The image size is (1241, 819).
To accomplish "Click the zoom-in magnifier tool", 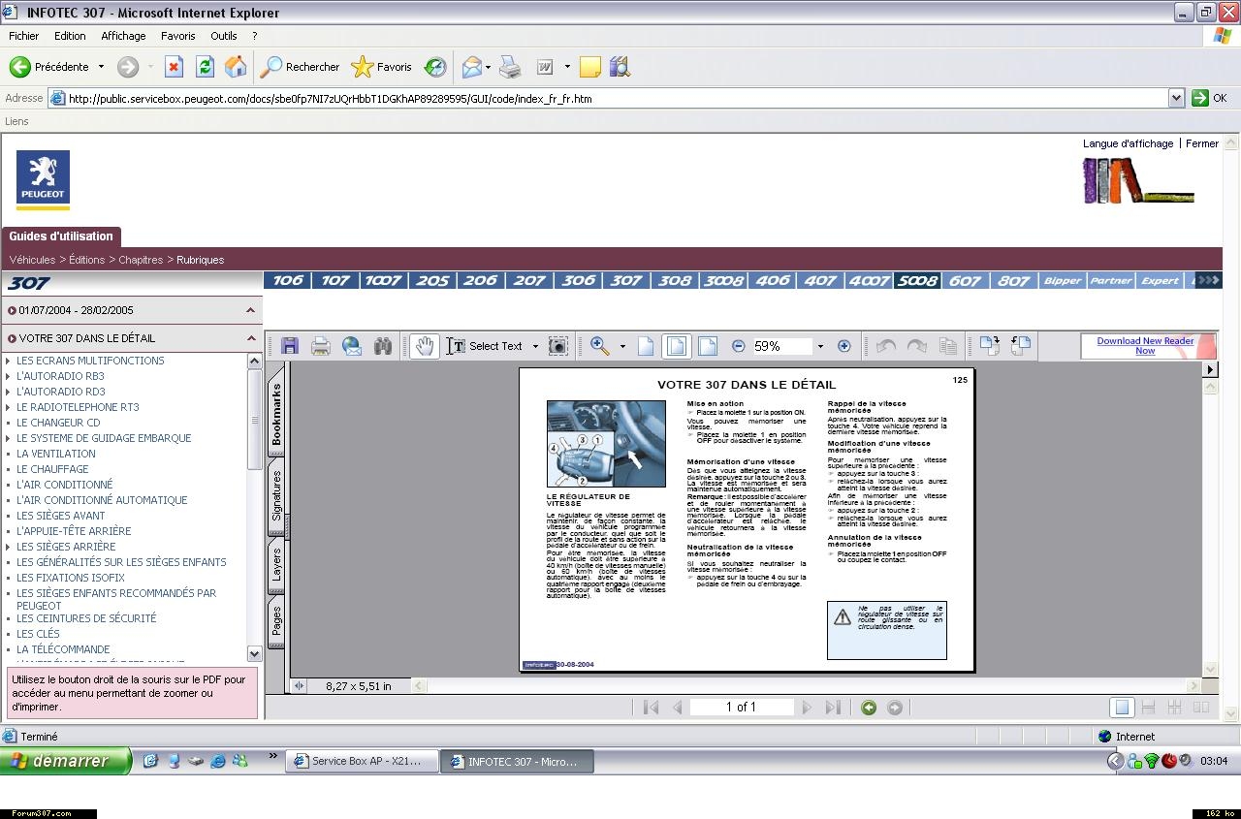I will pyautogui.click(x=600, y=346).
